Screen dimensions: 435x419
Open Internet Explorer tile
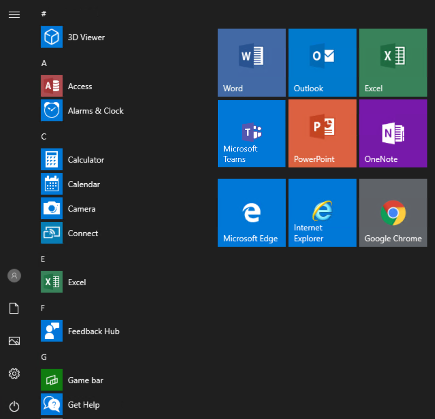coord(322,212)
